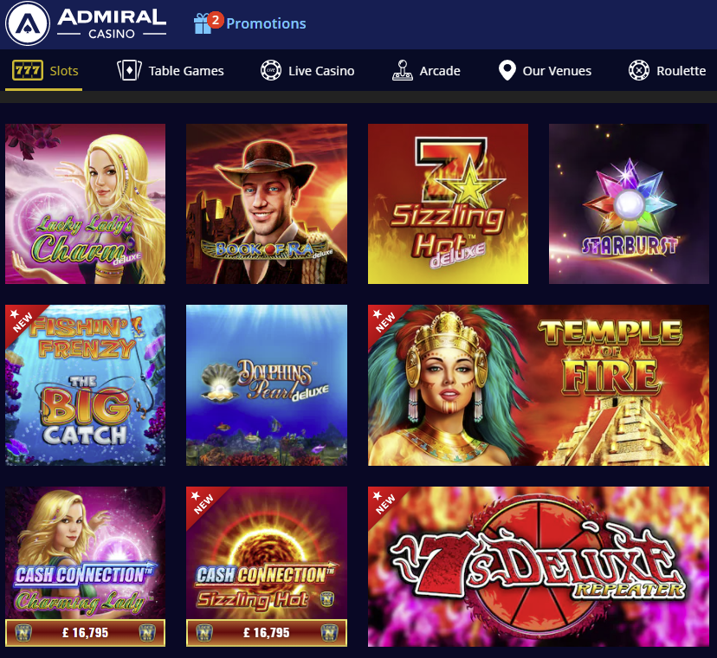Click the Arcade joystick icon
This screenshot has width=717, height=658.
(403, 70)
